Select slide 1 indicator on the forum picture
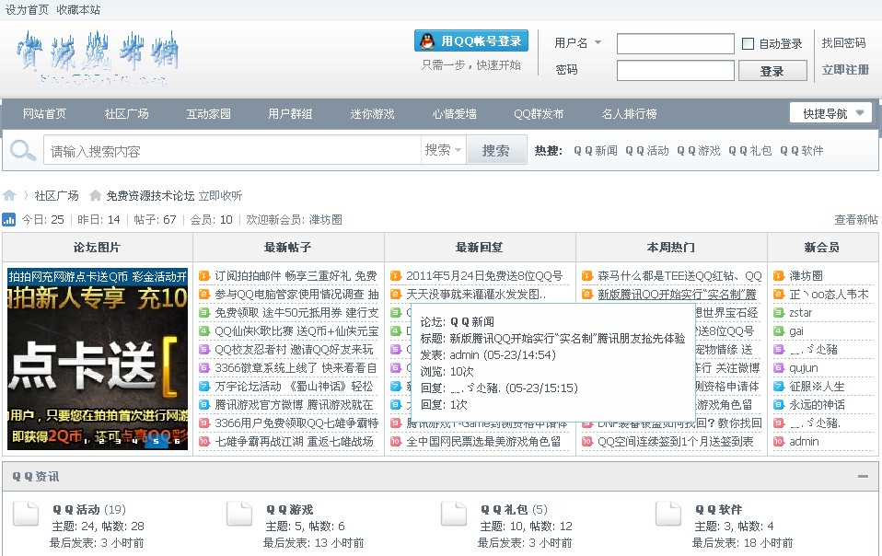 (87, 441)
